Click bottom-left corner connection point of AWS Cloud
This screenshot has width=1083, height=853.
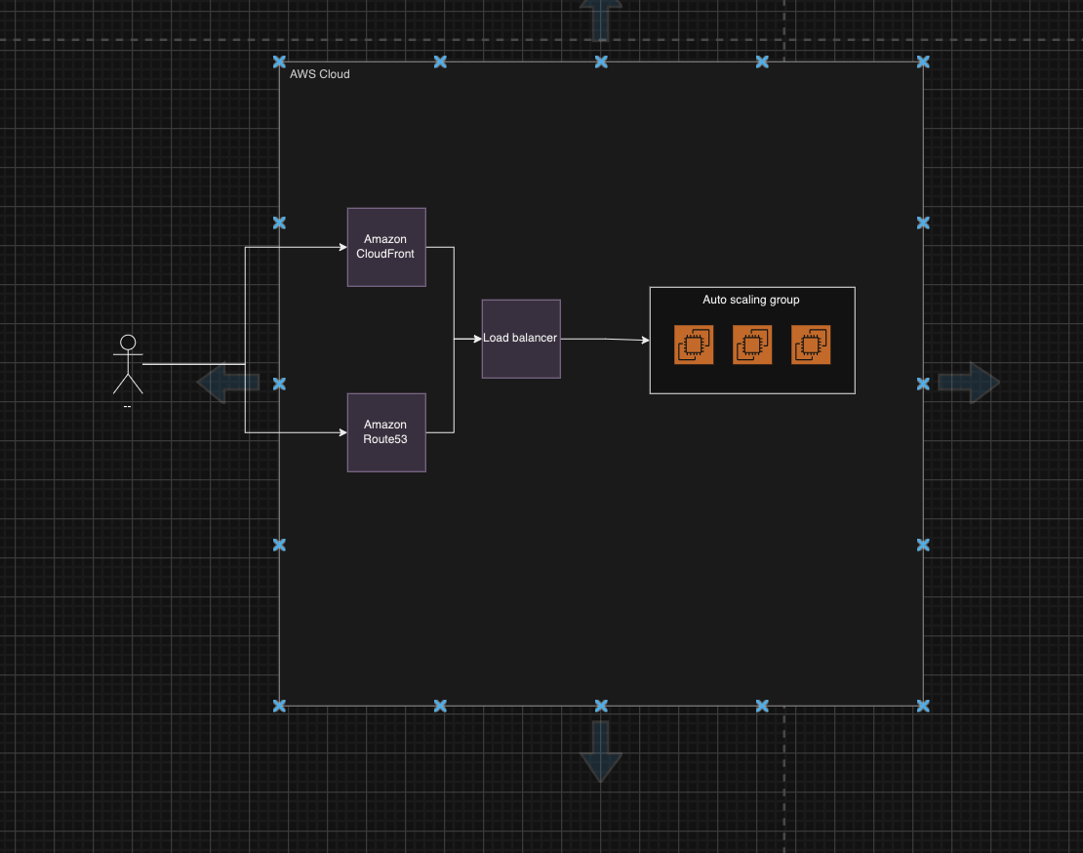pos(279,706)
